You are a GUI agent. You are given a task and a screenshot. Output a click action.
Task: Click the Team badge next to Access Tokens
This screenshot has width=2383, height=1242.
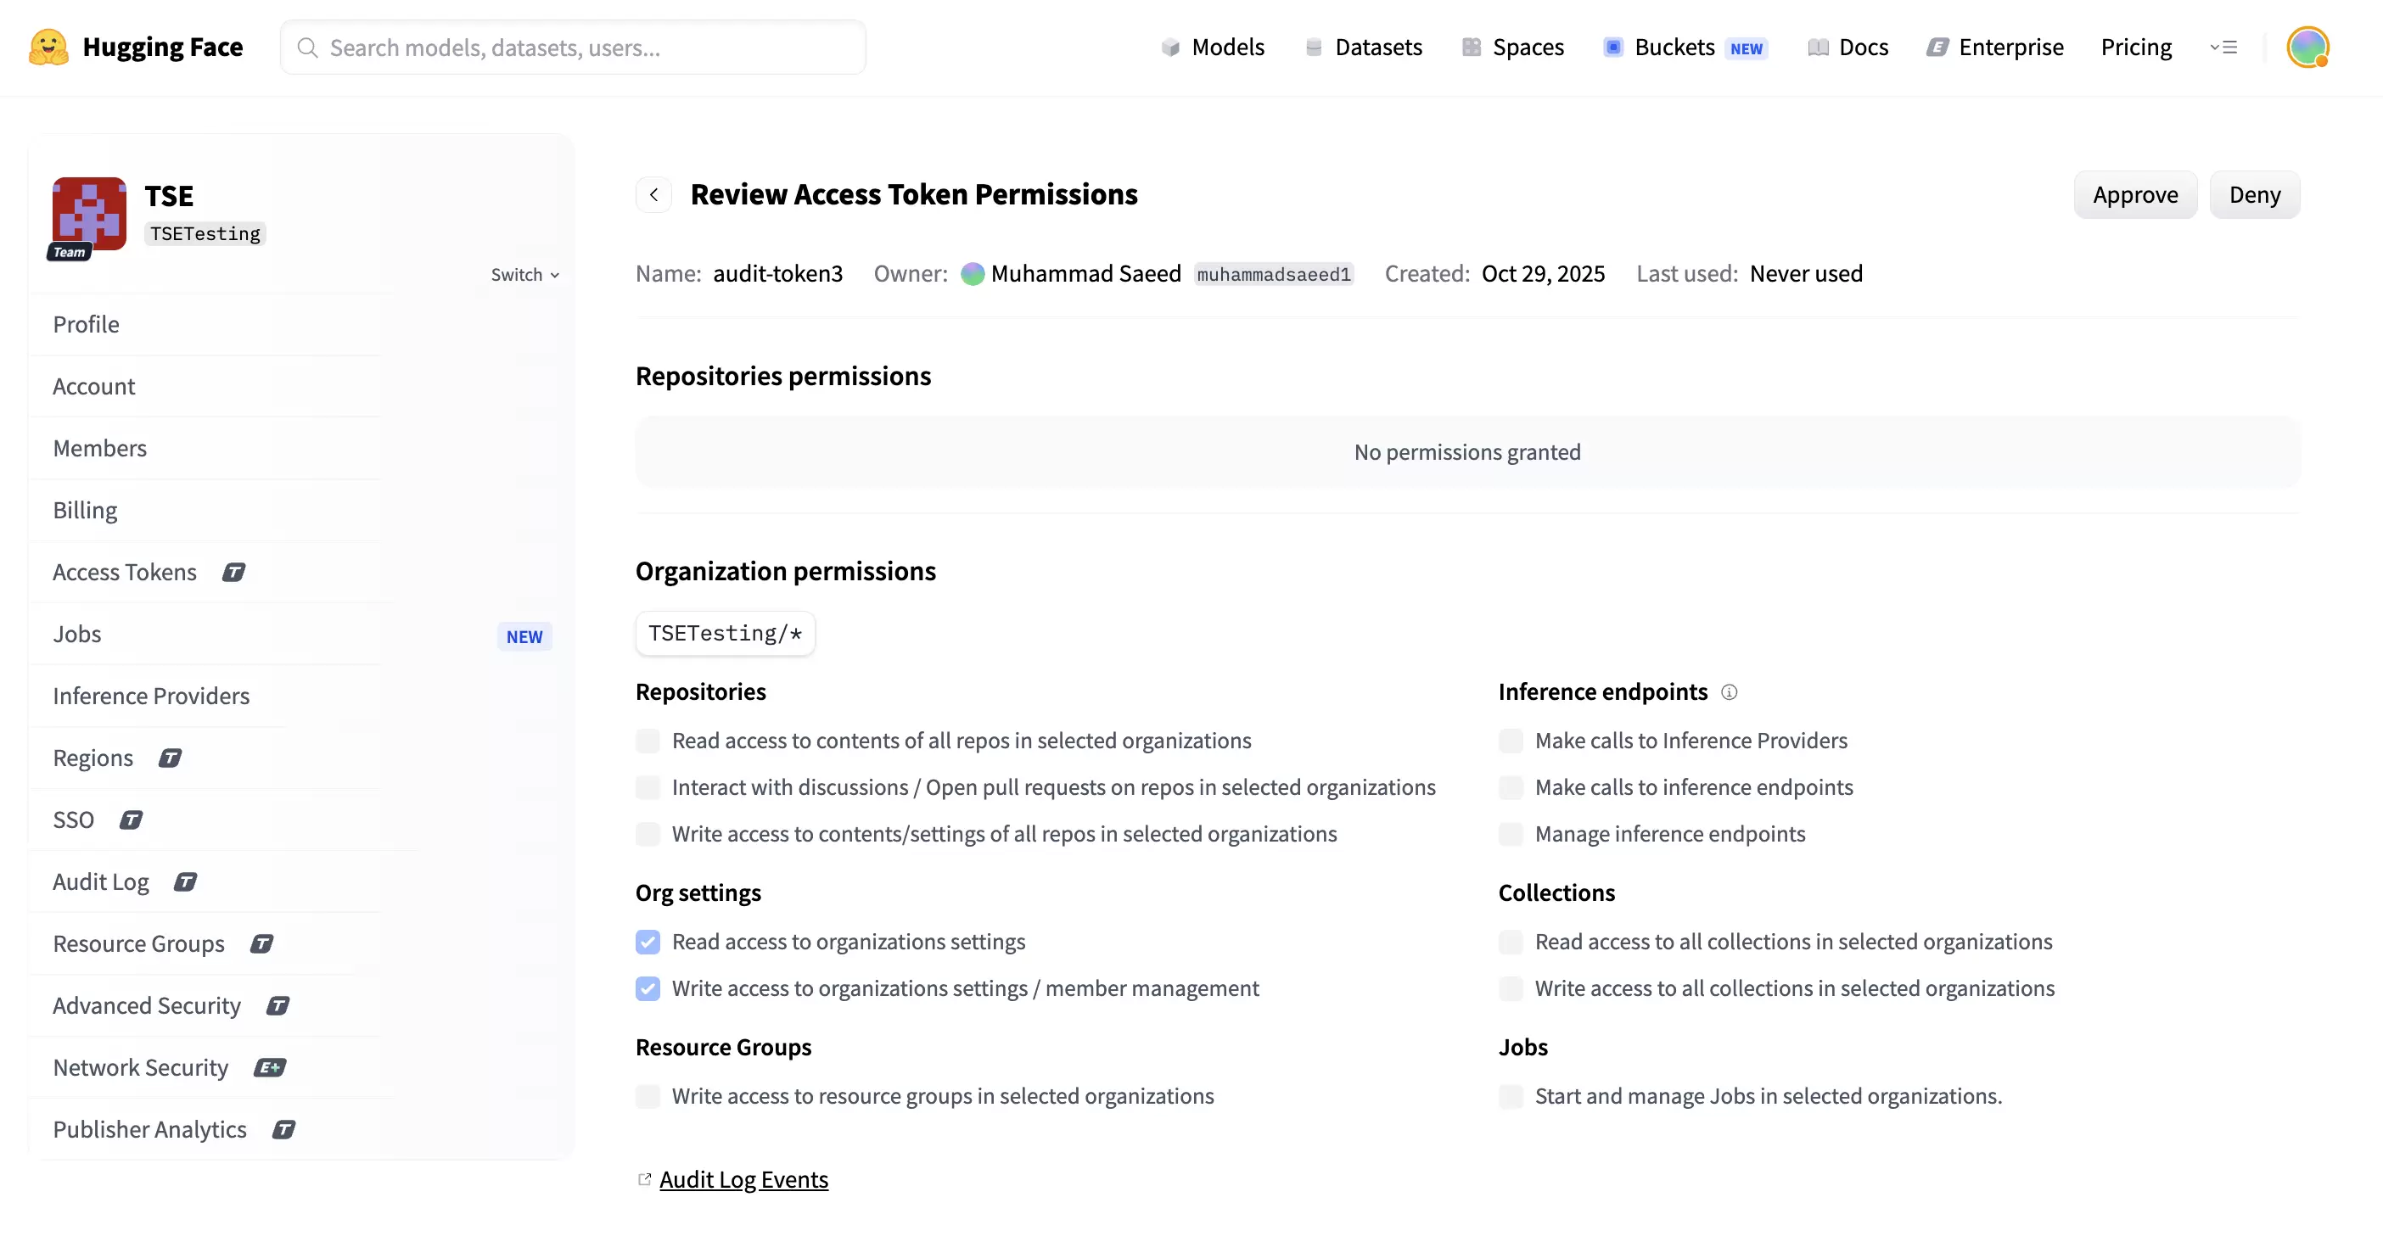(233, 573)
